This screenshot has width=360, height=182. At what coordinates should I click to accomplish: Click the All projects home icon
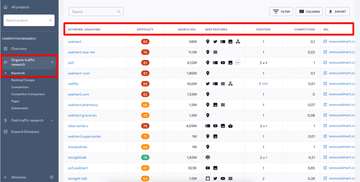pos(5,7)
